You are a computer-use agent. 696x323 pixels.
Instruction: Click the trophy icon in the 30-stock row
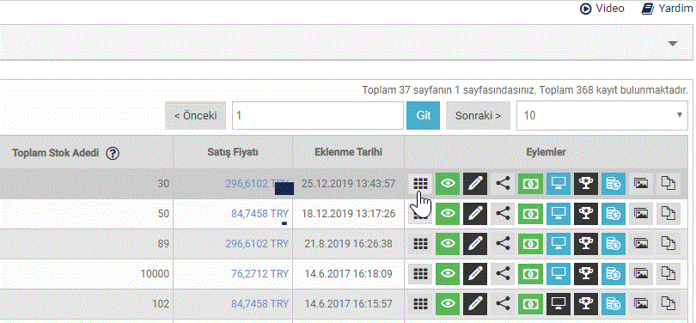click(586, 184)
